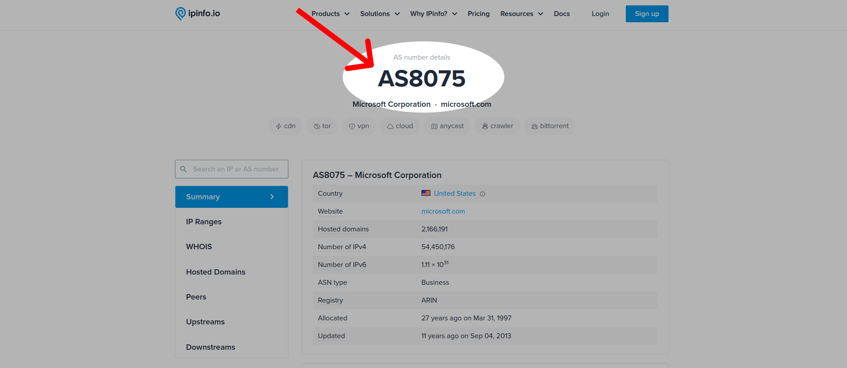Click the Country row label
Viewport: 847px width, 368px height.
[330, 194]
